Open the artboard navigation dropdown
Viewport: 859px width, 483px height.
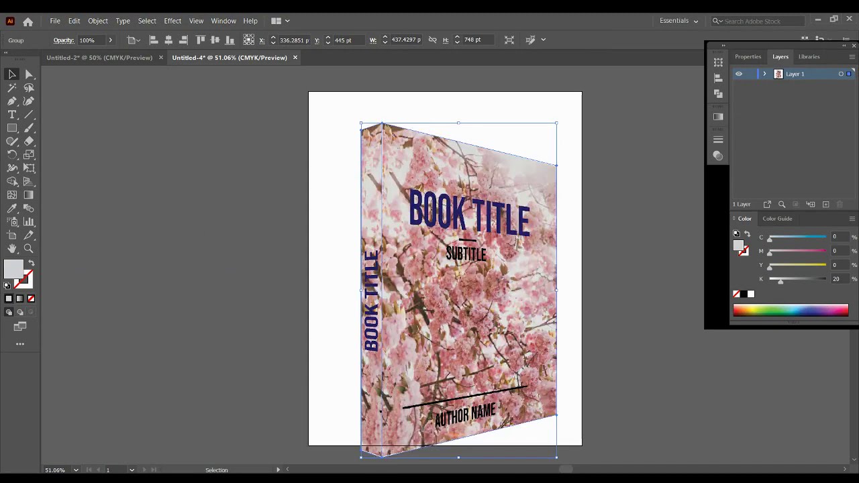pyautogui.click(x=132, y=470)
